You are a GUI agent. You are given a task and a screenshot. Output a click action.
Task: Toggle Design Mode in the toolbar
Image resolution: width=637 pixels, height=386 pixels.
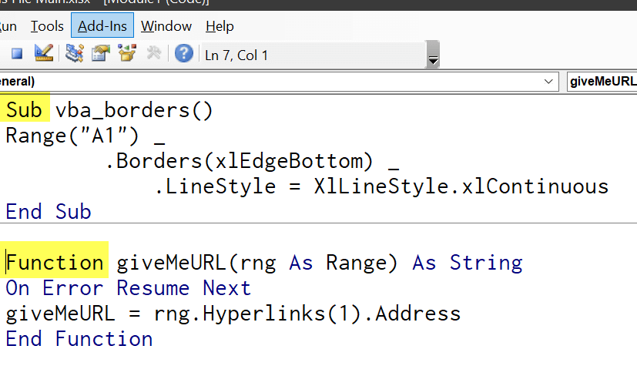pos(43,54)
